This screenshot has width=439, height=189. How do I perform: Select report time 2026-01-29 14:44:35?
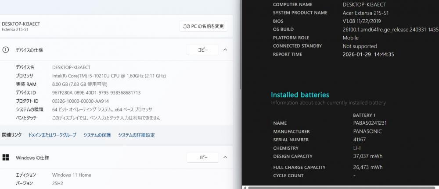pyautogui.click(x=368, y=54)
